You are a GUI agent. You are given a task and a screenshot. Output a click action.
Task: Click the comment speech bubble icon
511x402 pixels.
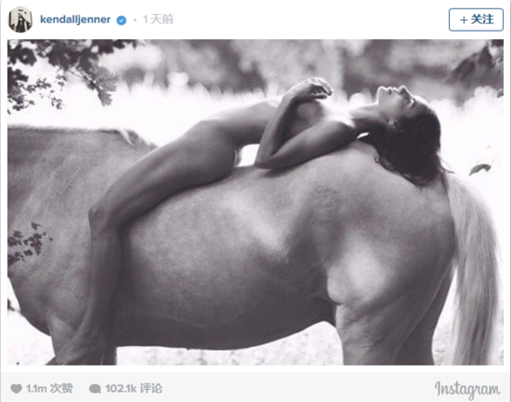[95, 389]
